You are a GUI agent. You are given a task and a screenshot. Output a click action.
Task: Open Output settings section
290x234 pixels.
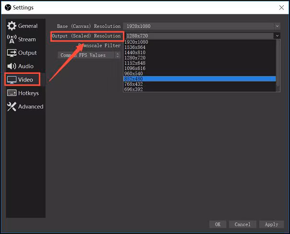(x=25, y=53)
